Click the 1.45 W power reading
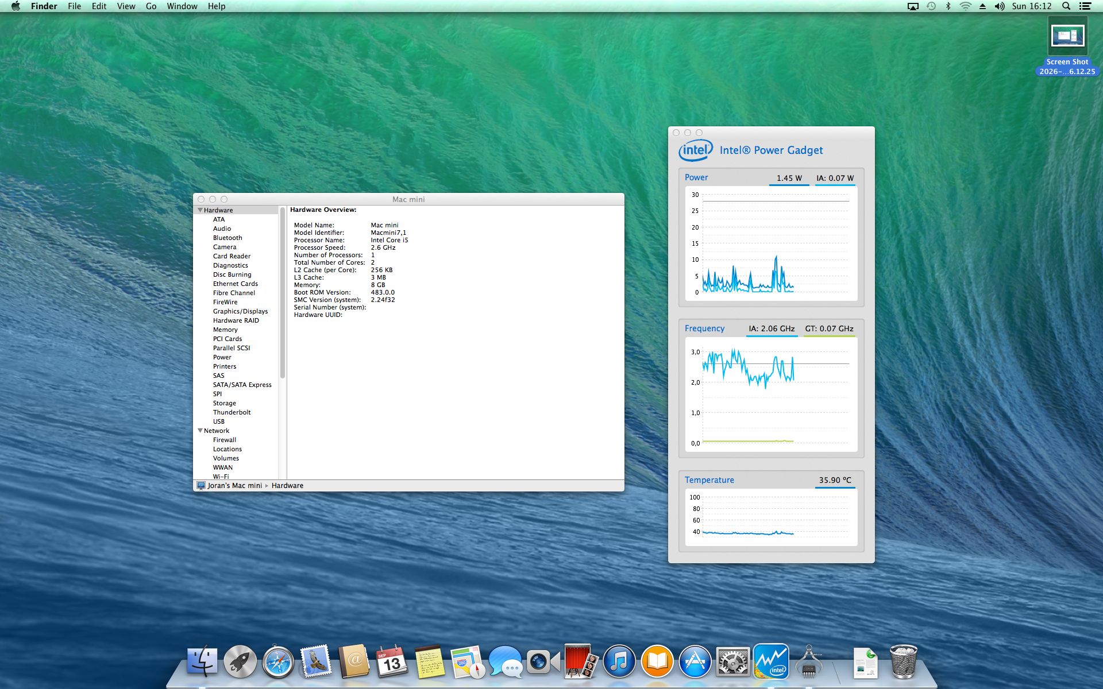This screenshot has height=689, width=1103. (x=789, y=178)
